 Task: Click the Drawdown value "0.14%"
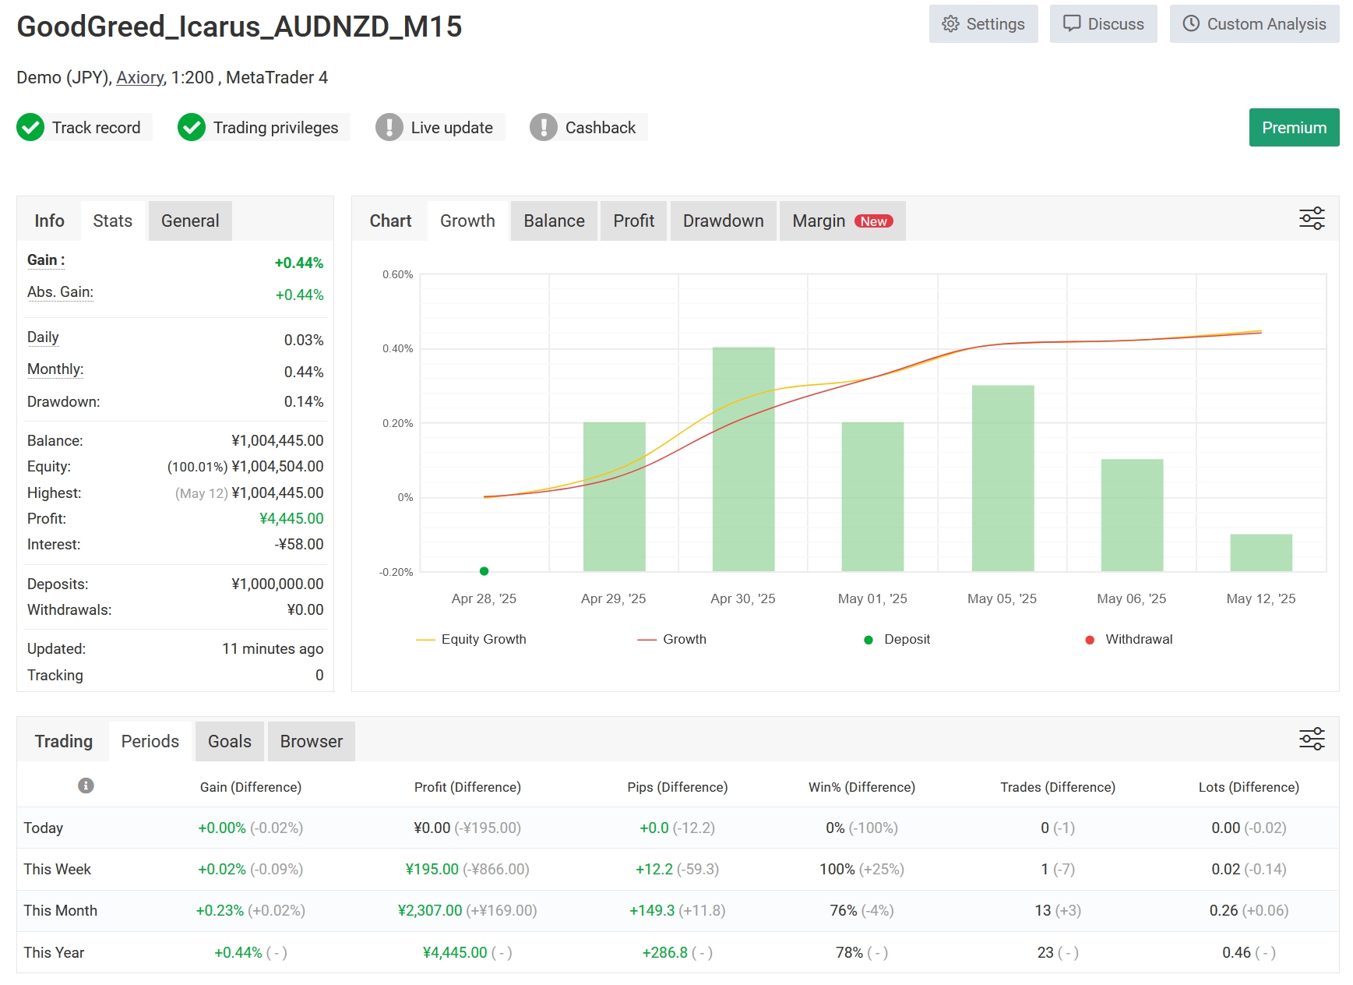point(304,402)
